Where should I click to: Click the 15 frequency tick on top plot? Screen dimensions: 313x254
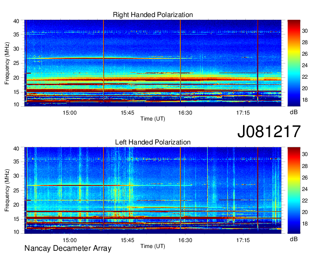pyautogui.click(x=16, y=92)
